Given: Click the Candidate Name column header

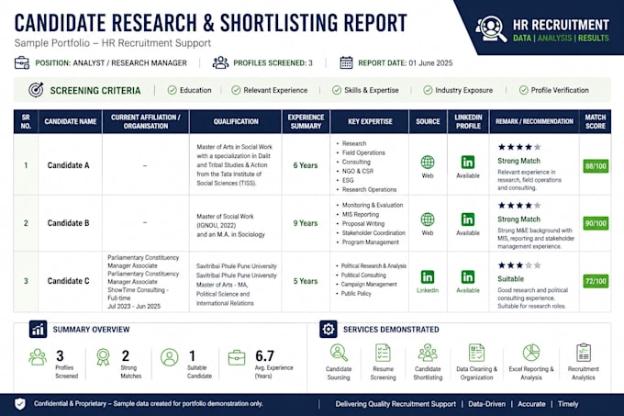Looking at the screenshot, I should click(x=71, y=121).
